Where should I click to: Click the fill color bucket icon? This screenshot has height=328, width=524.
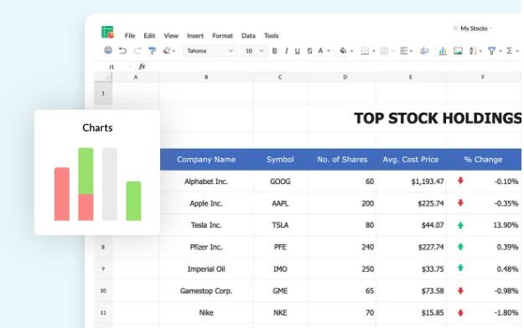click(343, 51)
